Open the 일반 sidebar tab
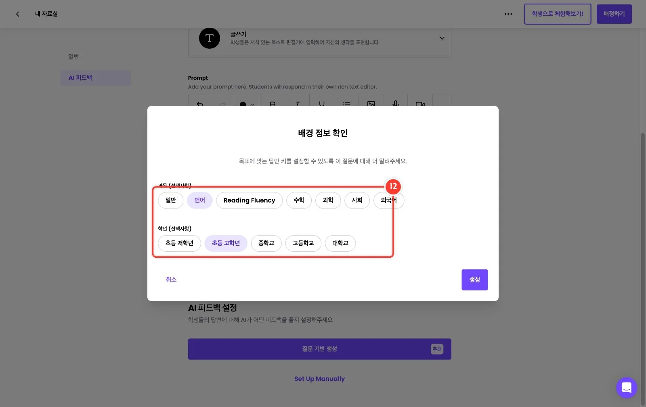The image size is (646, 407). click(x=74, y=57)
